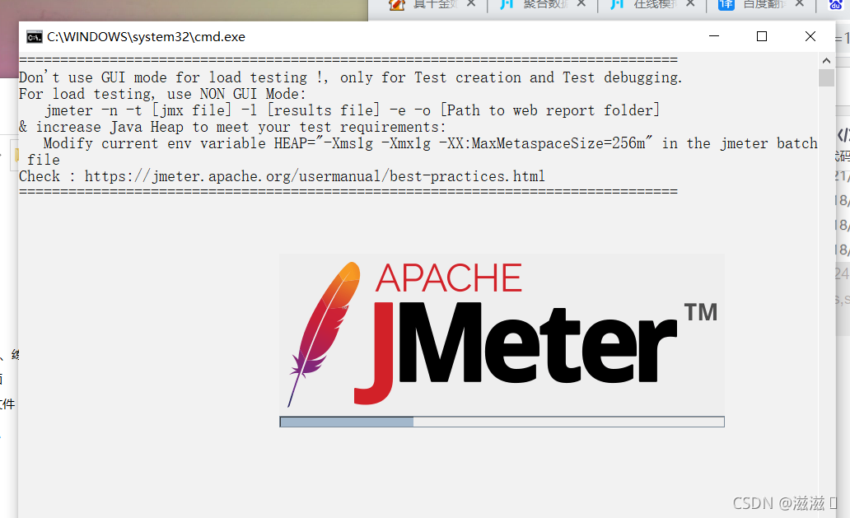Click the JMeter splash loading progress bar
Screen dimensions: 850x518
coord(502,422)
